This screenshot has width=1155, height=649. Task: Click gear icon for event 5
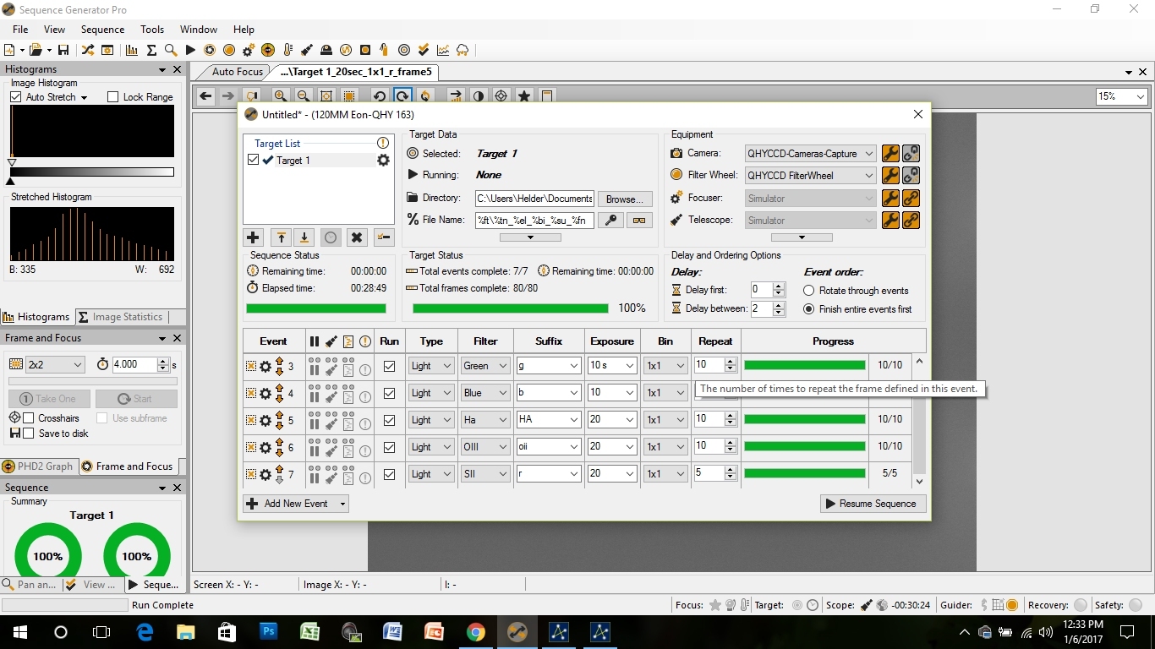[x=265, y=420]
